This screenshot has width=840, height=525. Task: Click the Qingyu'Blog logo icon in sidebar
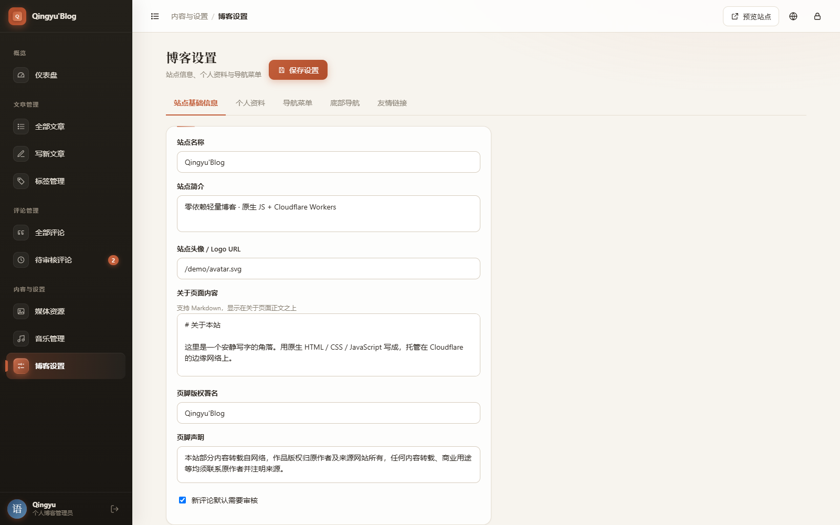click(x=17, y=16)
